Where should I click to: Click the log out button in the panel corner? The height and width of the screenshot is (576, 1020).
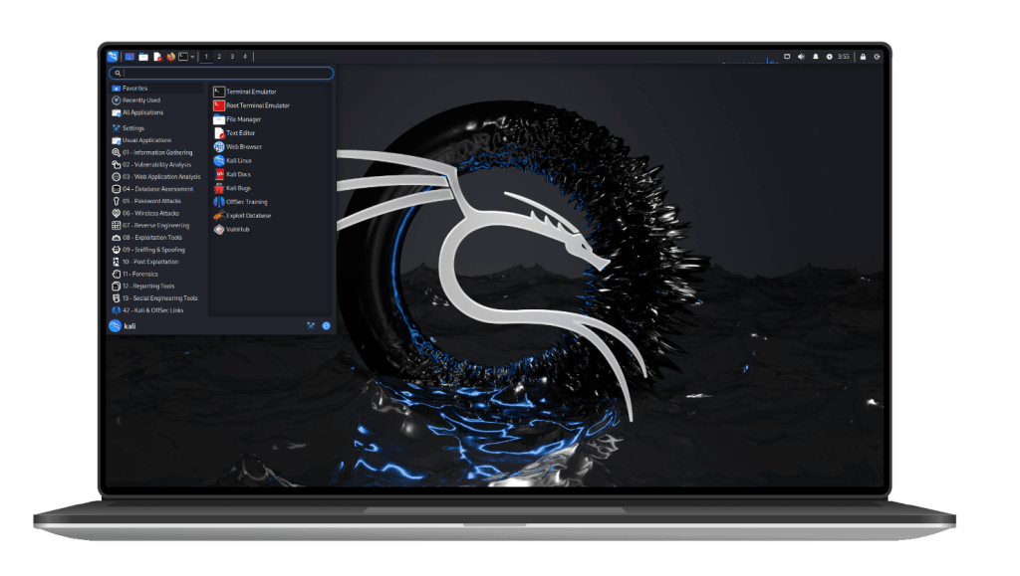click(x=877, y=57)
